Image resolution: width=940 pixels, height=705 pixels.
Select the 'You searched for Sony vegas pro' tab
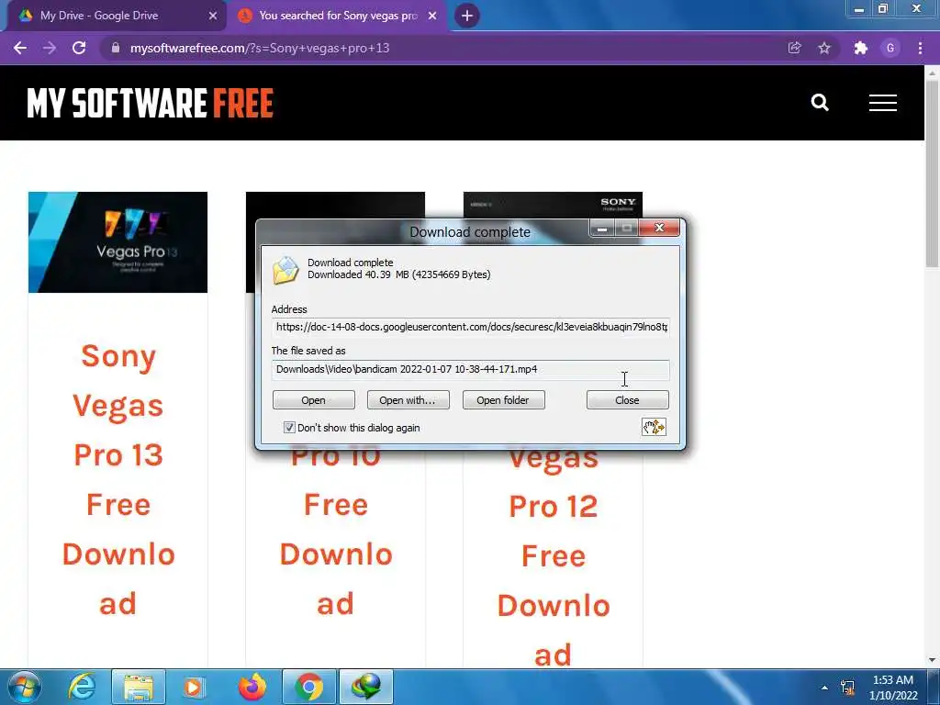pos(338,16)
